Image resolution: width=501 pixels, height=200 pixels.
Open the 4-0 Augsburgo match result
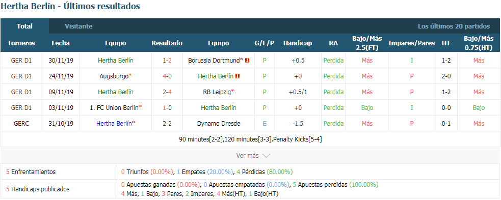pyautogui.click(x=167, y=76)
